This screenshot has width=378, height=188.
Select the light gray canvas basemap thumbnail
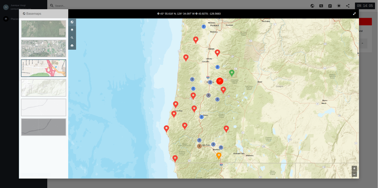click(44, 107)
